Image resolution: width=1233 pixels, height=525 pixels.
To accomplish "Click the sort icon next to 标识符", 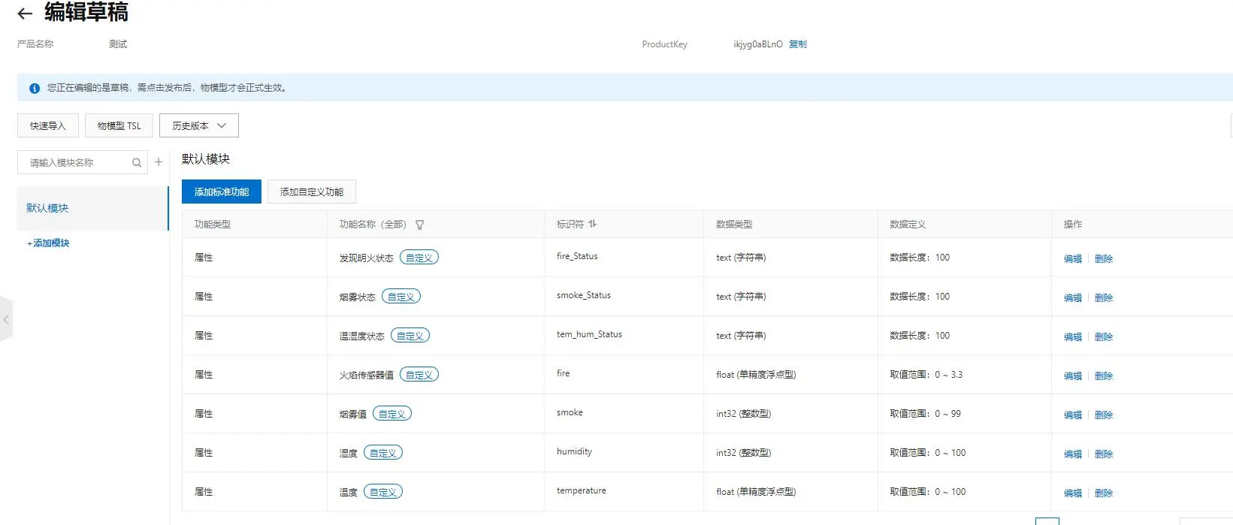I will [593, 224].
